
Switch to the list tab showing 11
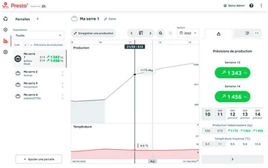(252, 33)
